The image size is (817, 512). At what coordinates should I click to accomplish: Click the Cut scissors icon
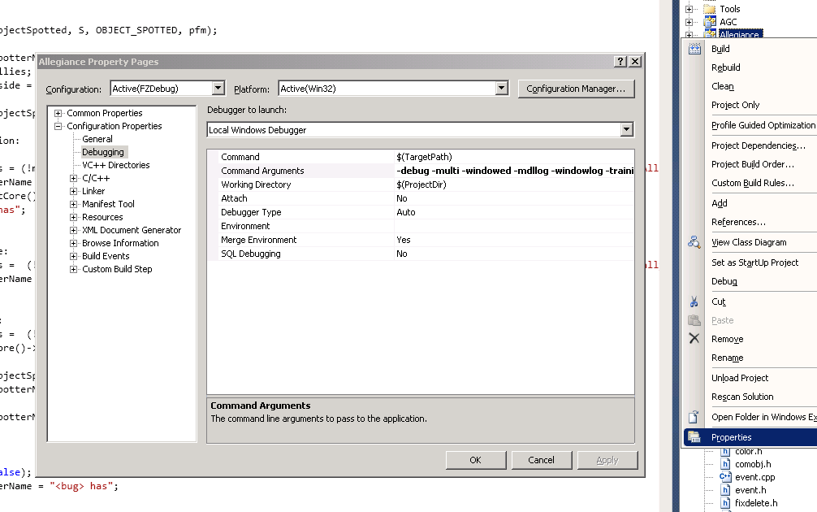point(694,302)
